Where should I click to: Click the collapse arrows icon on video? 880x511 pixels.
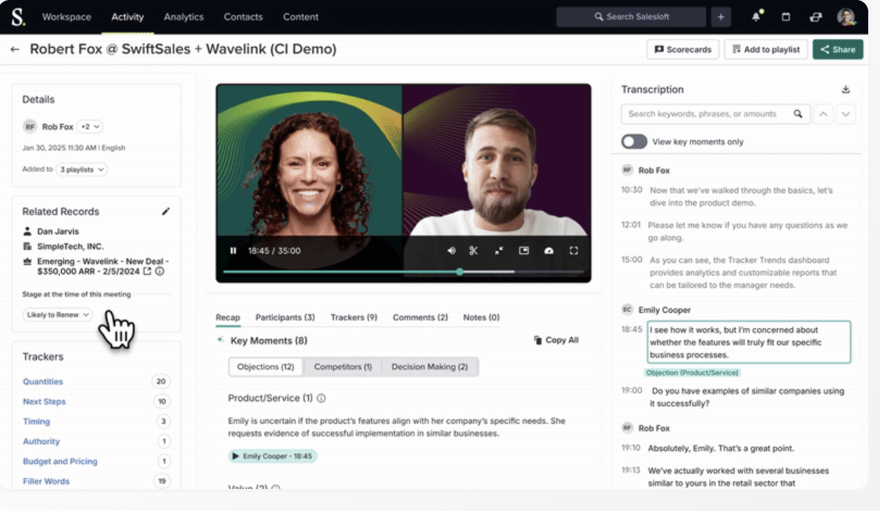[x=498, y=250]
